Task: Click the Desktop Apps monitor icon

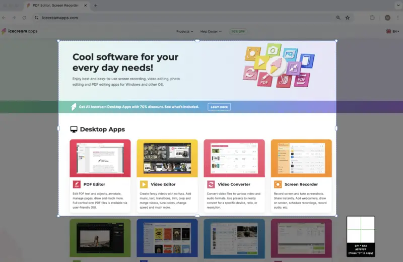Action: point(74,129)
